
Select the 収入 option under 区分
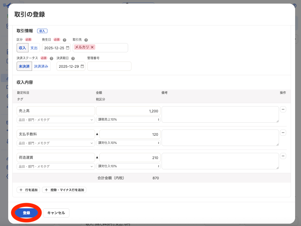22,48
